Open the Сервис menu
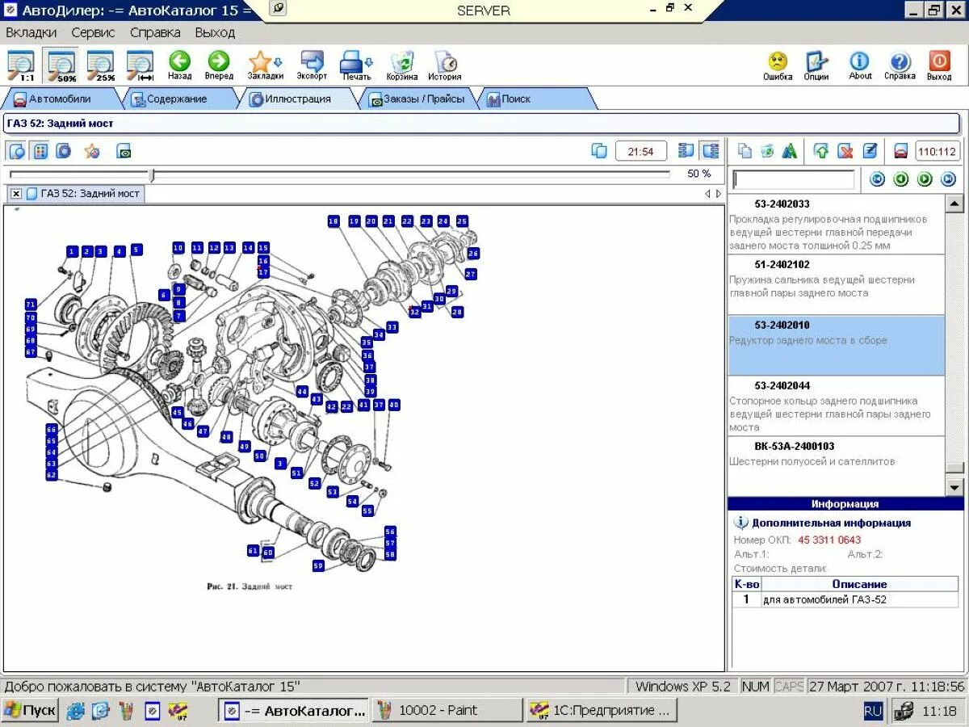This screenshot has height=727, width=969. [93, 33]
